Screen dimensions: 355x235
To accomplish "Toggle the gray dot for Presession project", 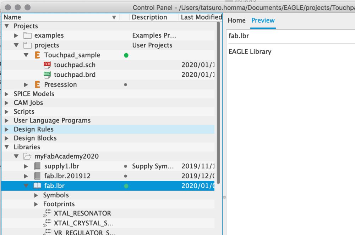I will coord(125,85).
